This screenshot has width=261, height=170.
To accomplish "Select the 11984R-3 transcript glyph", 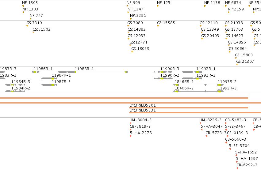I will pyautogui.click(x=15, y=85).
